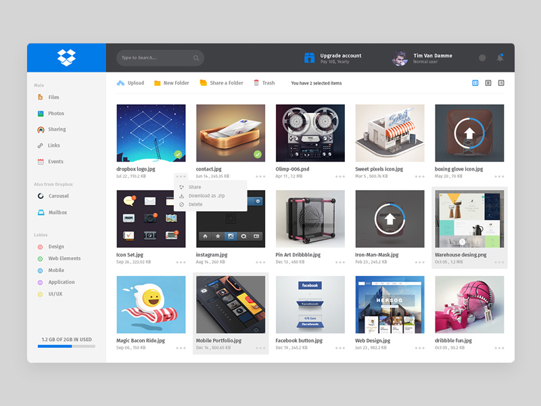Click the search magnifier icon
The image size is (541, 406).
click(x=196, y=58)
